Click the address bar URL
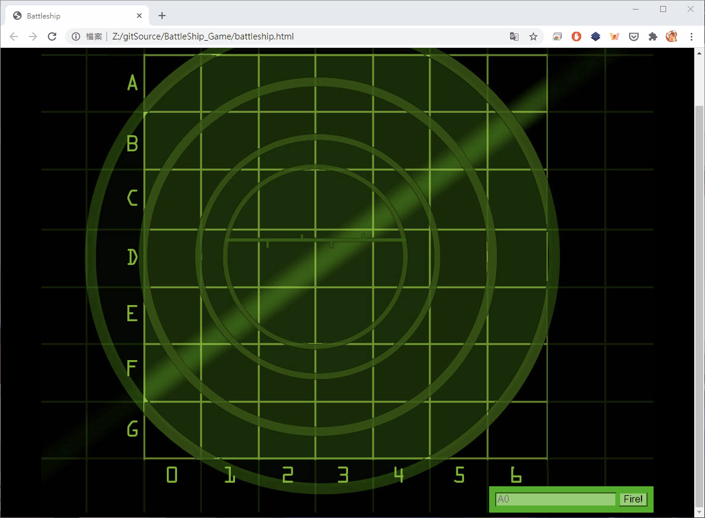This screenshot has height=518, width=705. 203,36
